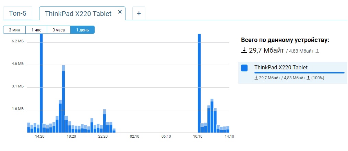Click the legend download icon below device name
The height and width of the screenshot is (151, 348).
point(256,78)
